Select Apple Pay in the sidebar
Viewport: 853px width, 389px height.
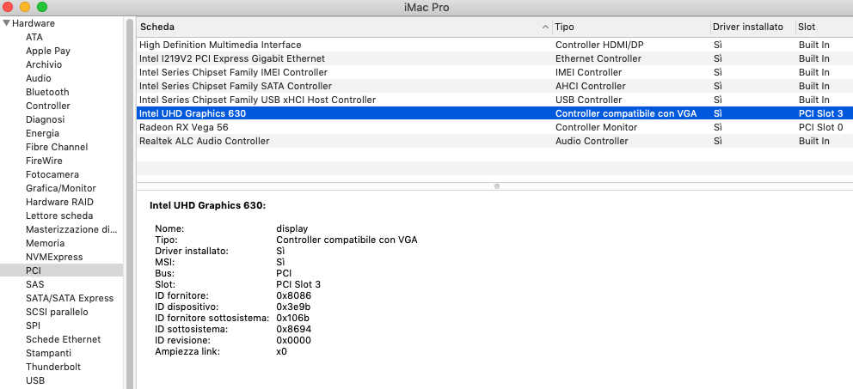point(48,51)
